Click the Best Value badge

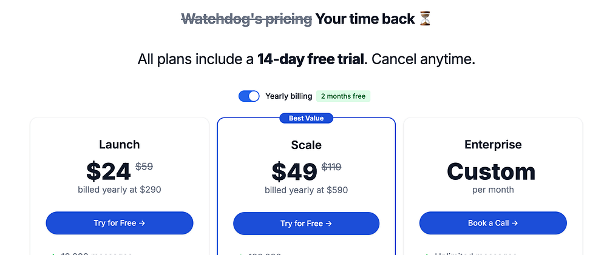point(306,118)
